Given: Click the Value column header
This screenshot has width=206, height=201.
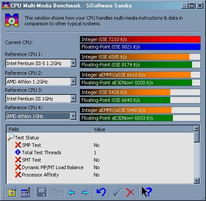Looking at the screenshot, I should tap(142, 129).
